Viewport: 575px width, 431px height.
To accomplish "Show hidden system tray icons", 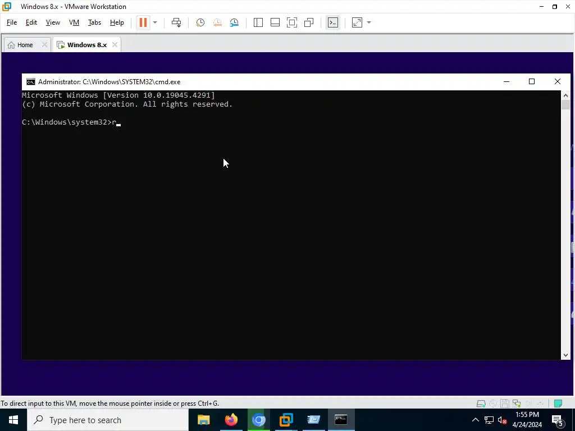I will tap(475, 420).
